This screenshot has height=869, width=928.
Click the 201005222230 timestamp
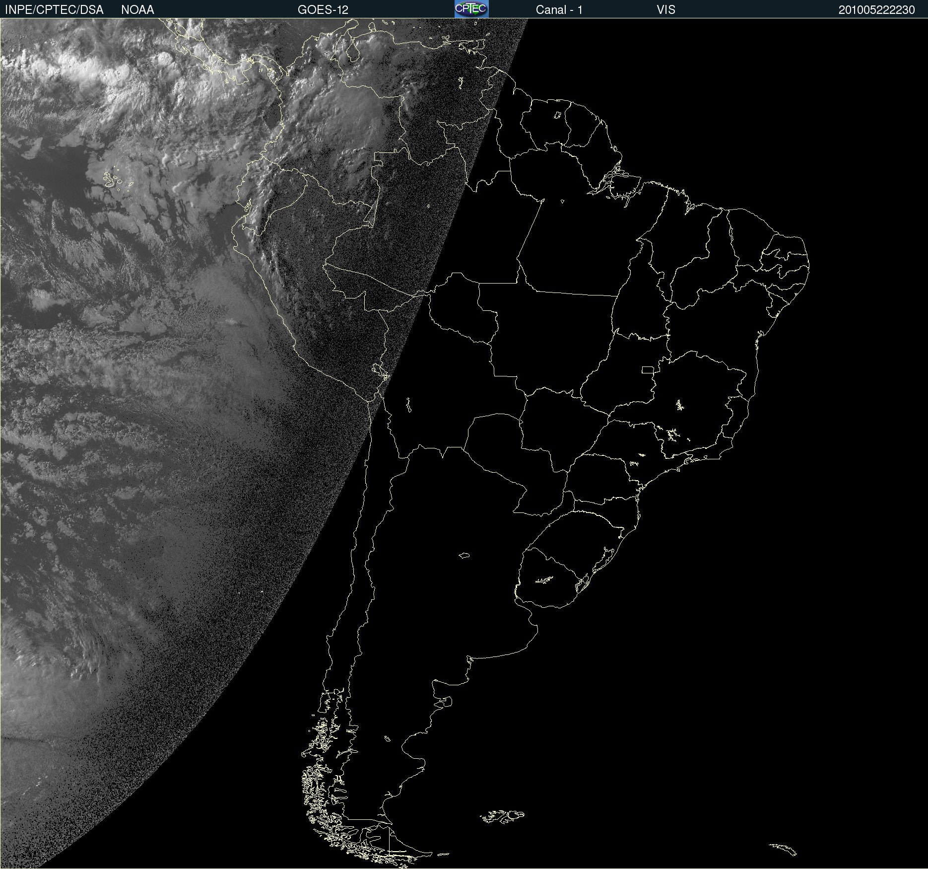(x=876, y=10)
